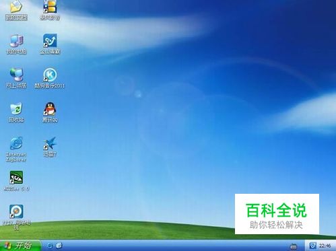This screenshot has height=251, width=336.
Task: Select the 迅雷7 hummingbird shortcut
Action: pyautogui.click(x=50, y=143)
